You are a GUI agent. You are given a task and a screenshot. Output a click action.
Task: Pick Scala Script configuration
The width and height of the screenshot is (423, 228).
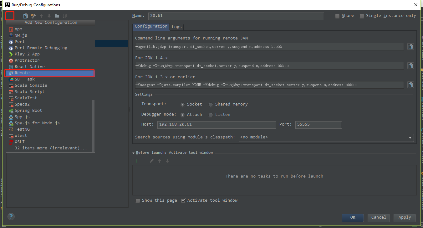(50, 92)
